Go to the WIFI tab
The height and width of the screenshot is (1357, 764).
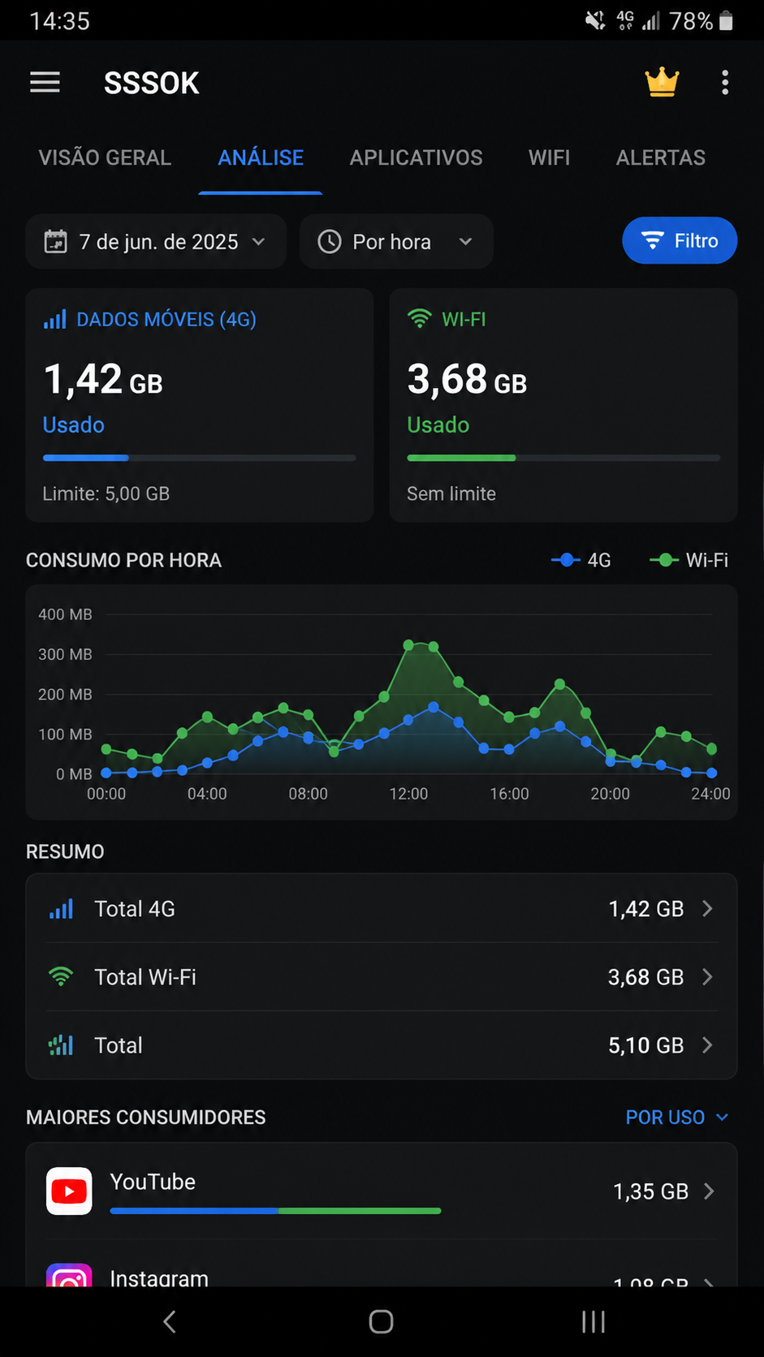549,157
